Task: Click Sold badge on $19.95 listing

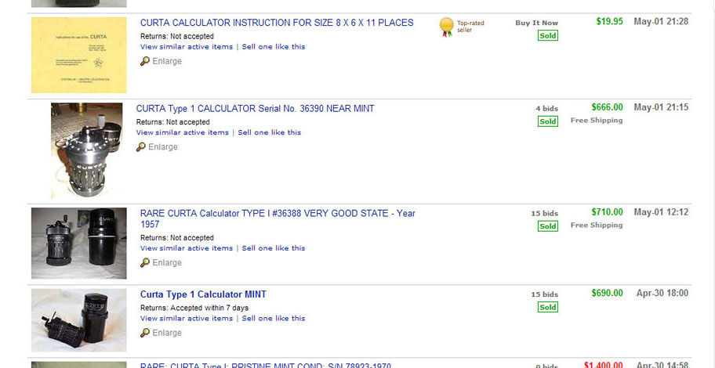Action: [x=547, y=35]
